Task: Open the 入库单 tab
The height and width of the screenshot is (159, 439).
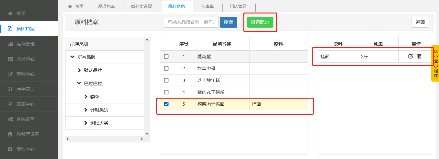Action: pyautogui.click(x=207, y=6)
